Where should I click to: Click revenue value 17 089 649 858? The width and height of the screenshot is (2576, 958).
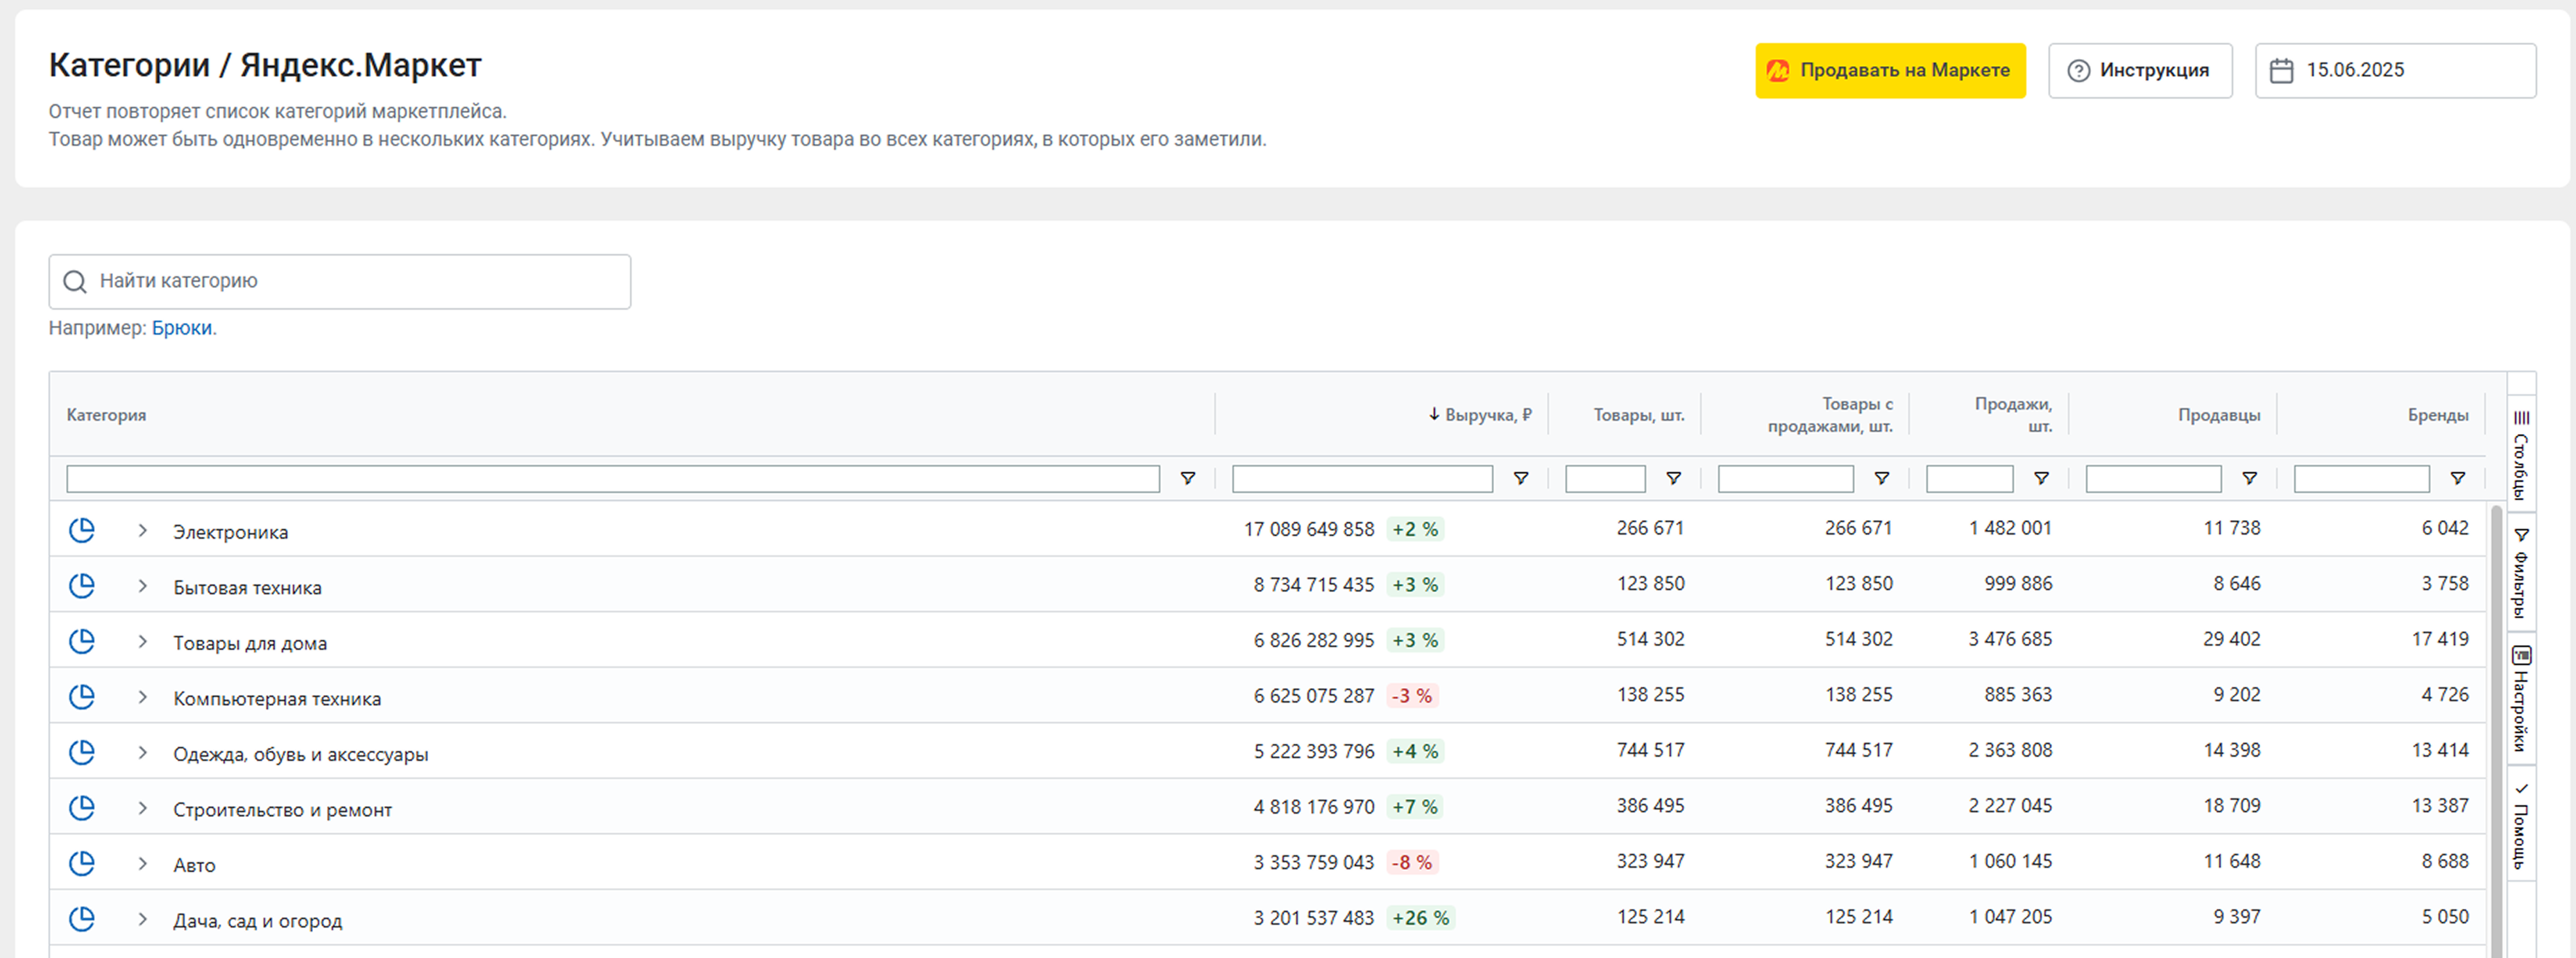click(x=1309, y=530)
